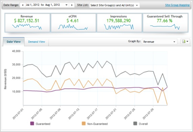Click the eCPM sparkline chart
Image resolution: width=193 pixels, height=132 pixels.
click(73, 27)
